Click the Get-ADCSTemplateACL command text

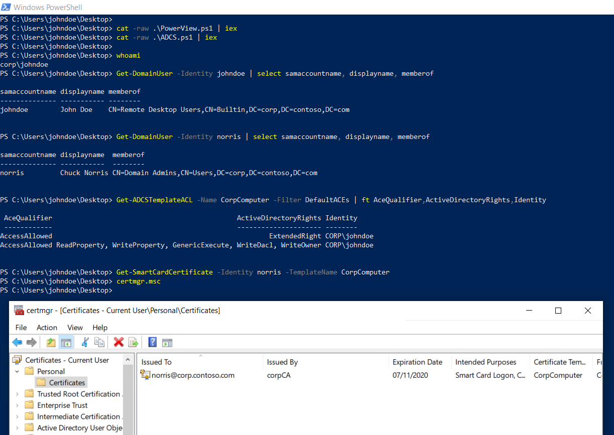click(x=155, y=200)
